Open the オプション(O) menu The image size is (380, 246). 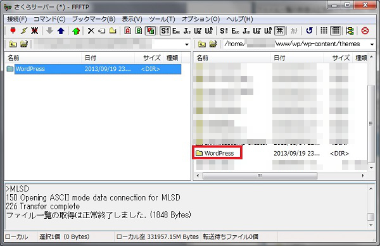click(x=201, y=19)
